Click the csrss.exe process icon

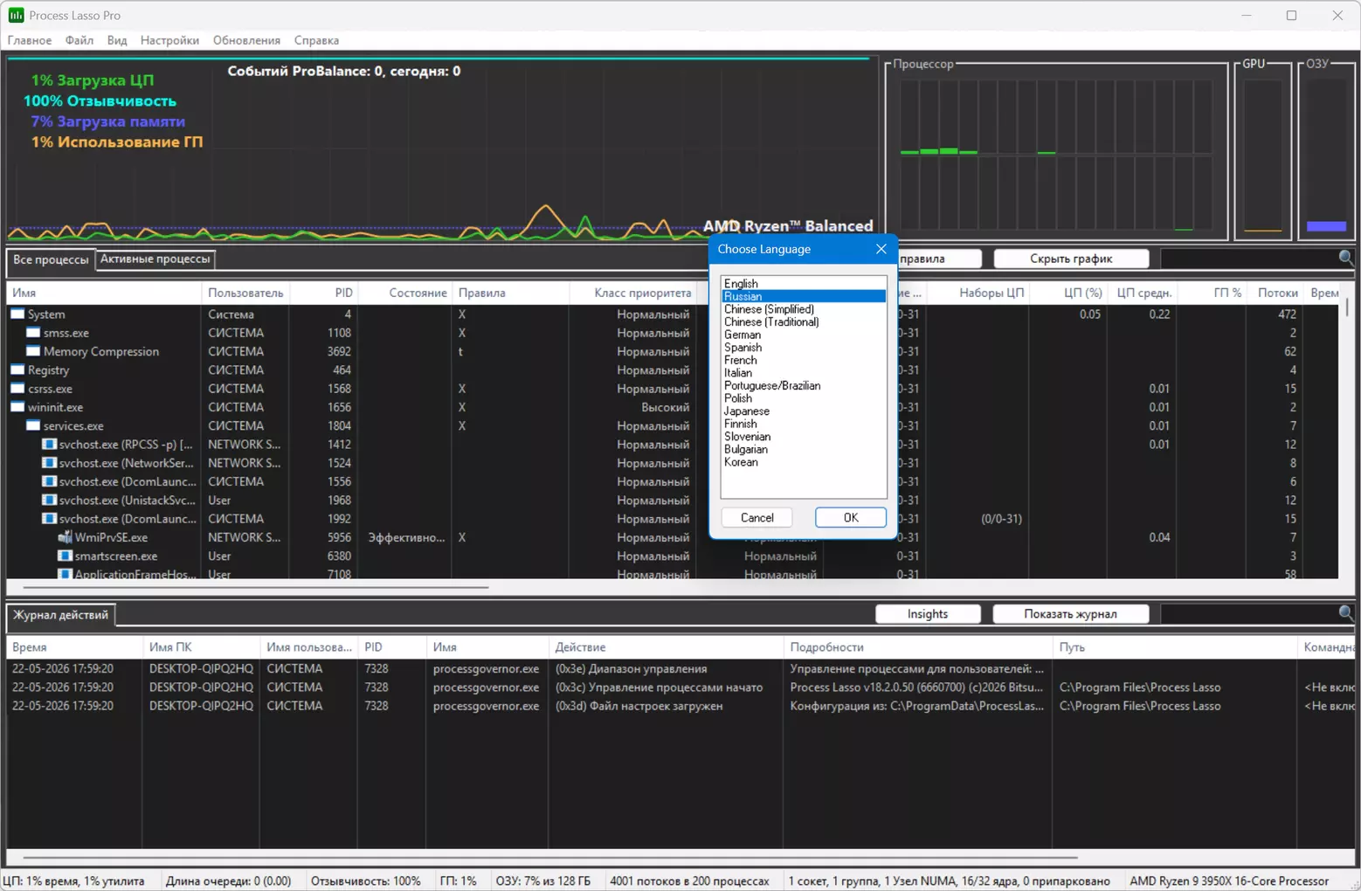(x=17, y=389)
